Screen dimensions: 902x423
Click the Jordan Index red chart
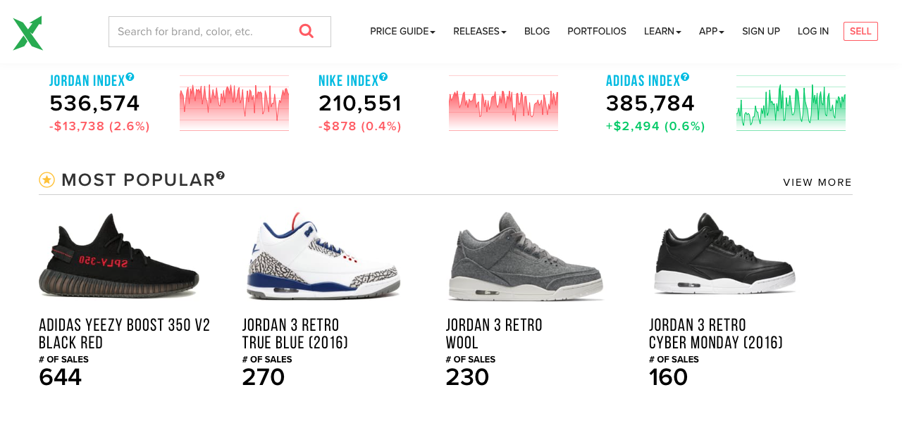point(234,103)
